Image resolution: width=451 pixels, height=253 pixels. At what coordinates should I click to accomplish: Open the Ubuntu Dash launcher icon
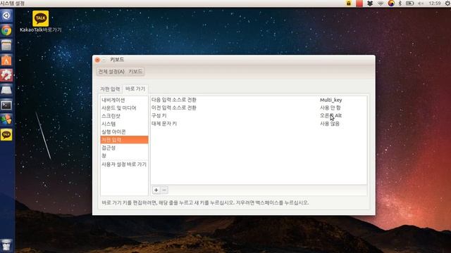(6, 15)
